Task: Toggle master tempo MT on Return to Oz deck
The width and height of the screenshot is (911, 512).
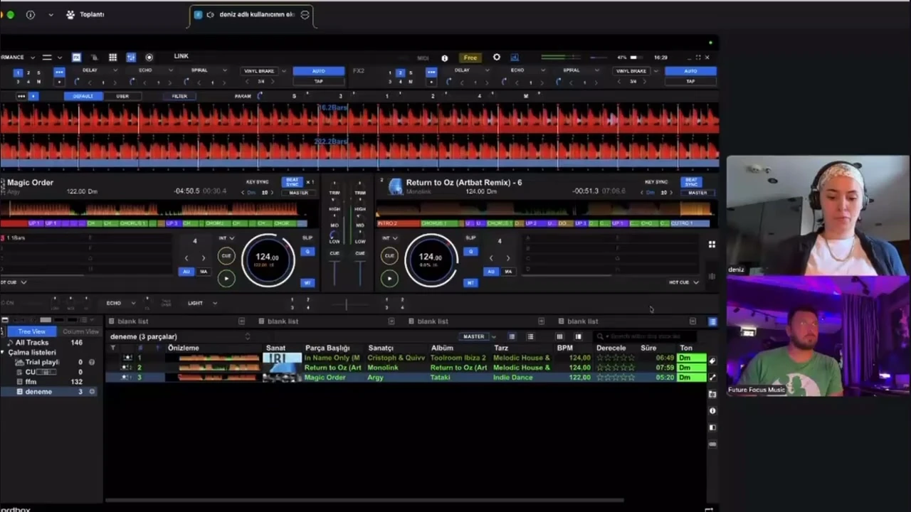Action: 470,282
